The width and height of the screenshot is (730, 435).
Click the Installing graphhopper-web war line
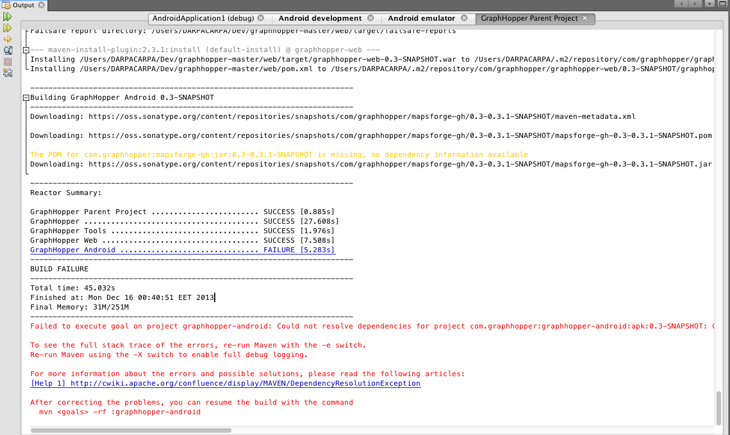(x=372, y=59)
